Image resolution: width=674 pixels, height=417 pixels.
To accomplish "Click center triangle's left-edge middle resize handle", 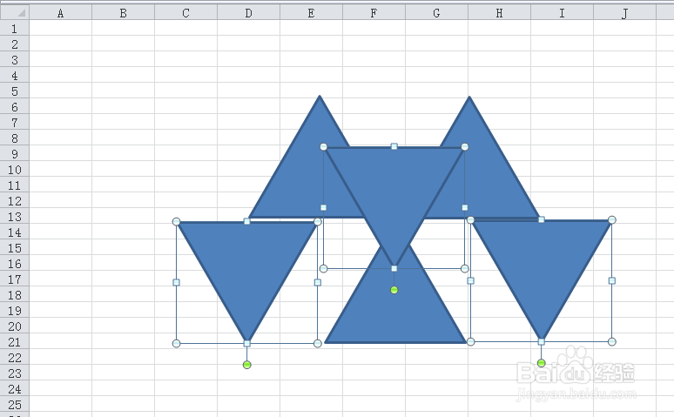I will [324, 208].
